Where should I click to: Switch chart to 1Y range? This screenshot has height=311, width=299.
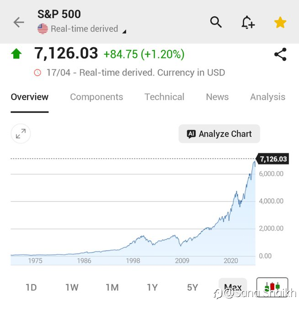152,287
